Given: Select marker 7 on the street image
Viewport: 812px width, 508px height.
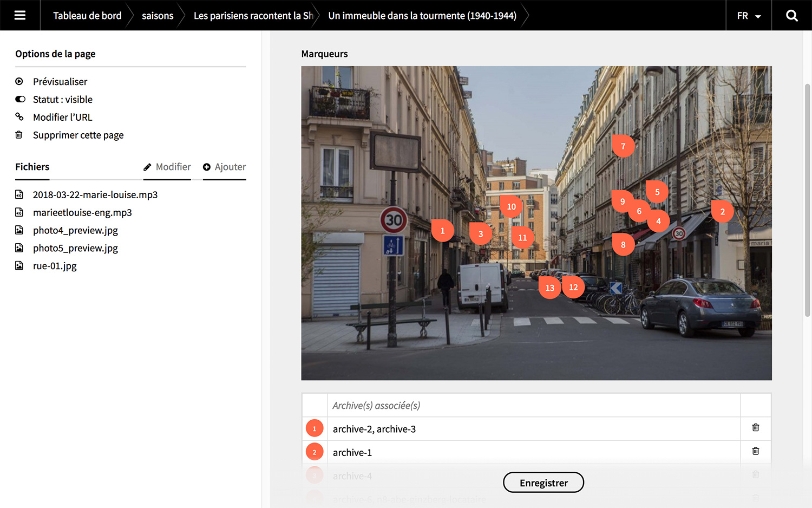Looking at the screenshot, I should tap(623, 146).
